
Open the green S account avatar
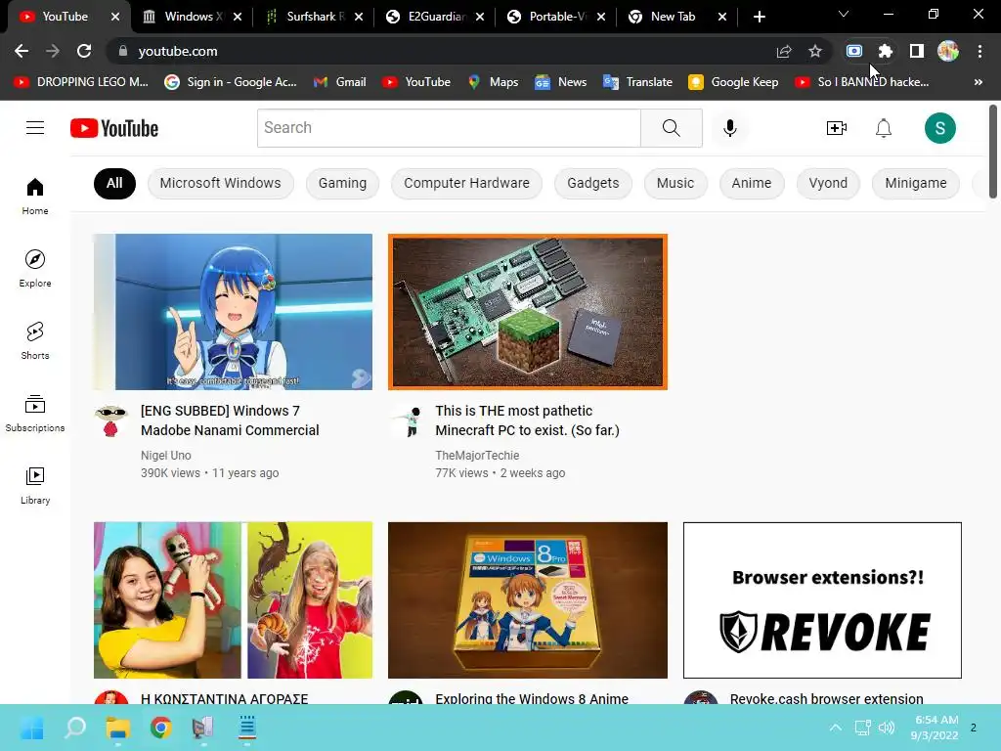(x=939, y=128)
